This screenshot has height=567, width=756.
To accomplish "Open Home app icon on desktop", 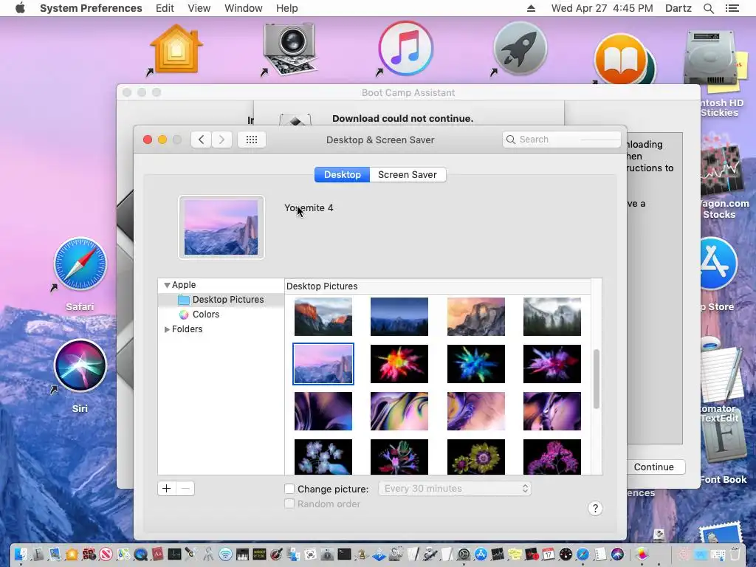I will pos(176,49).
